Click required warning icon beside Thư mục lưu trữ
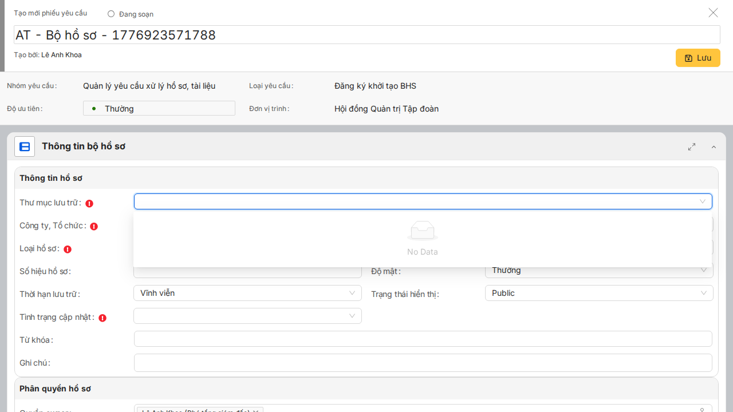Viewport: 733px width, 412px height. pos(89,203)
